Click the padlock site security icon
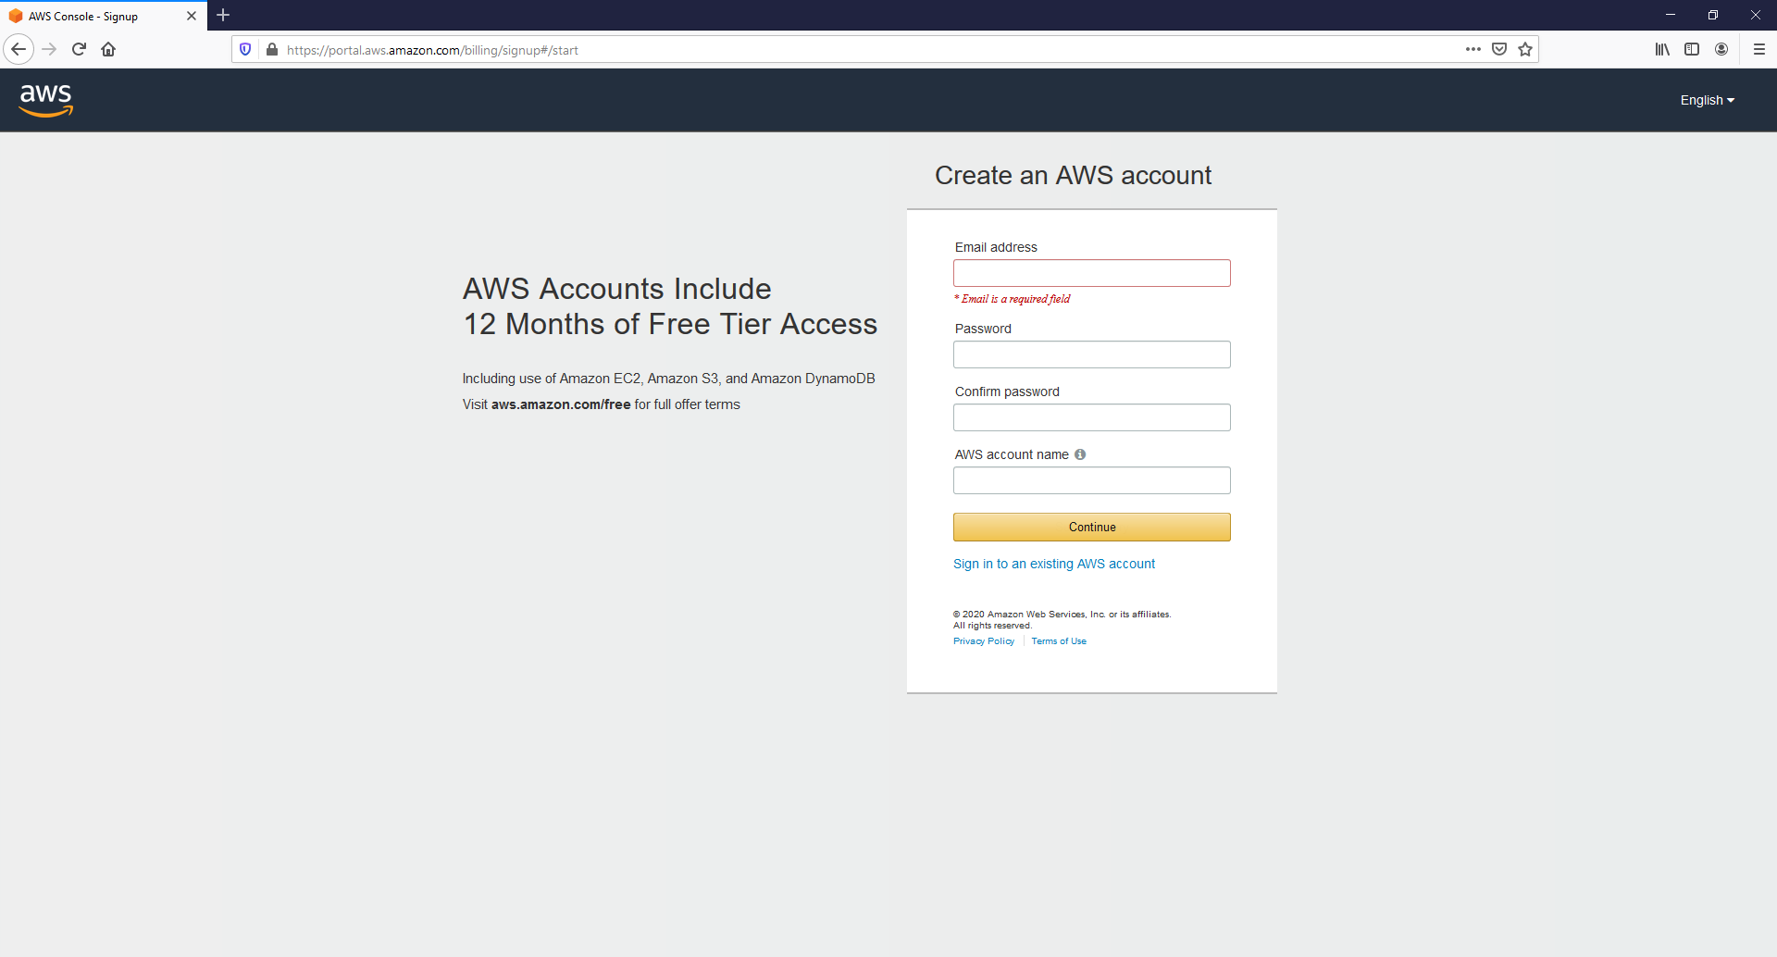The width and height of the screenshot is (1777, 957). click(x=271, y=49)
